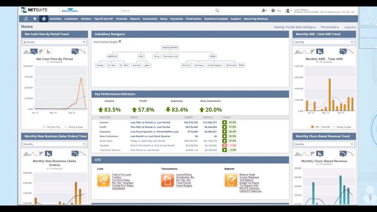The image size is (377, 212).
Task: Click the About Subsidiary Navigator help icon
Action: tap(120, 41)
